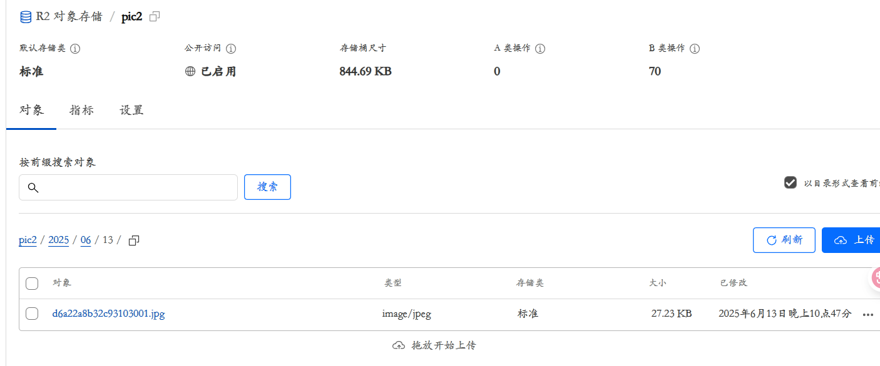880x366 pixels.
Task: Click the upload cloud icon beside 拖放开始上传
Action: 399,345
